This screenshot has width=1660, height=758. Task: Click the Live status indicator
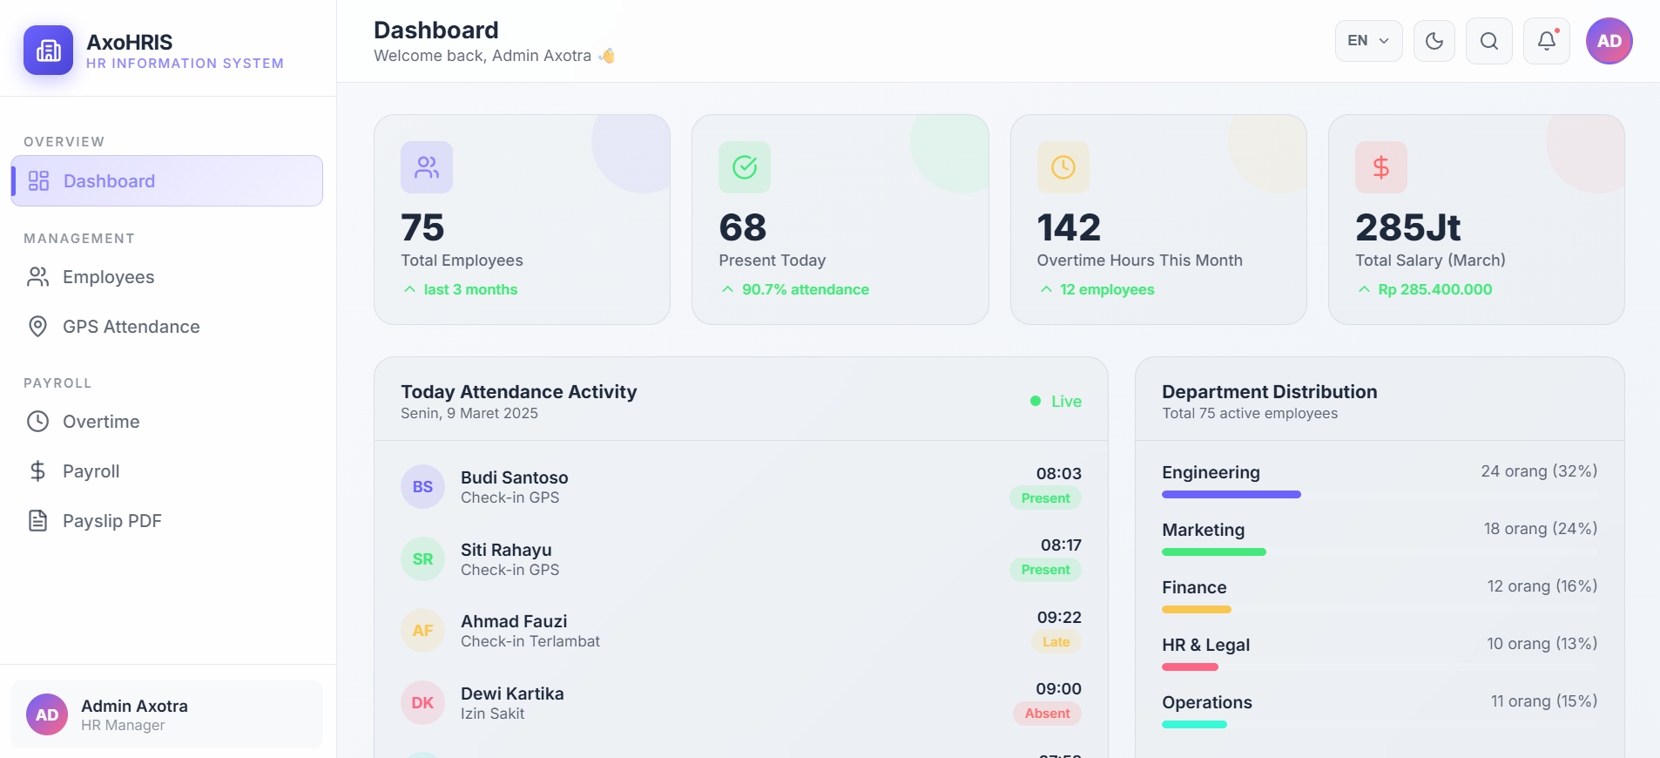click(1056, 402)
